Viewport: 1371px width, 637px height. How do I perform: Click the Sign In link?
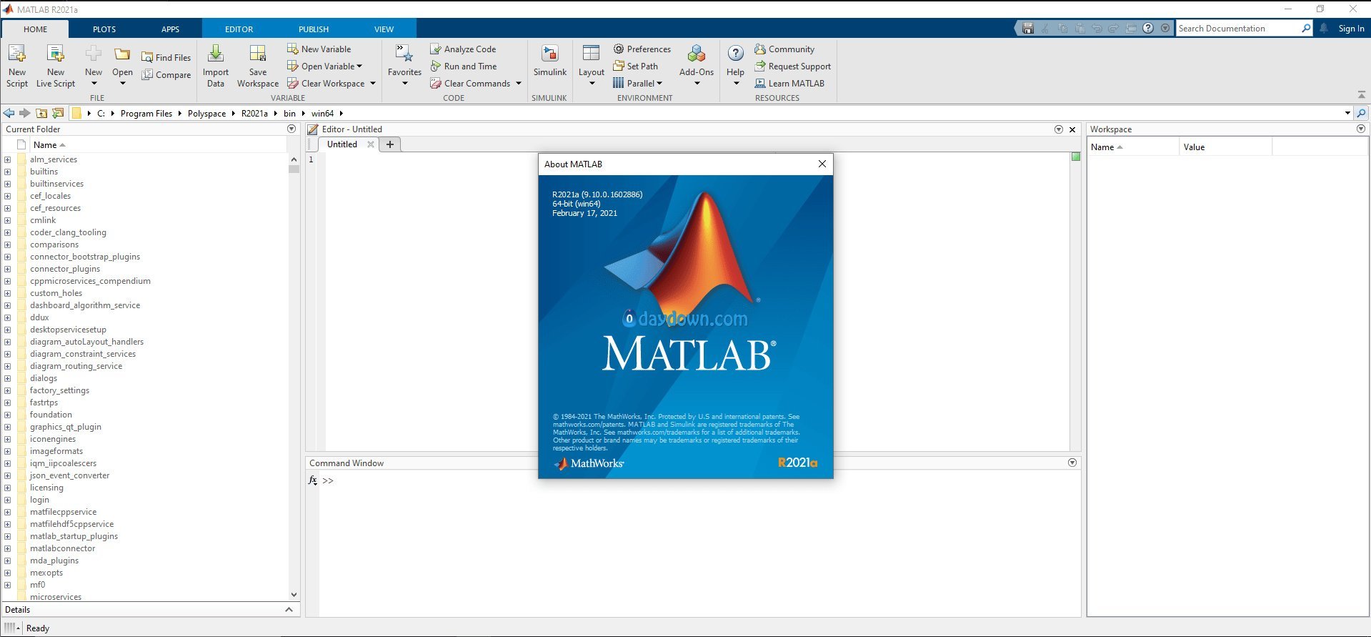pos(1351,29)
